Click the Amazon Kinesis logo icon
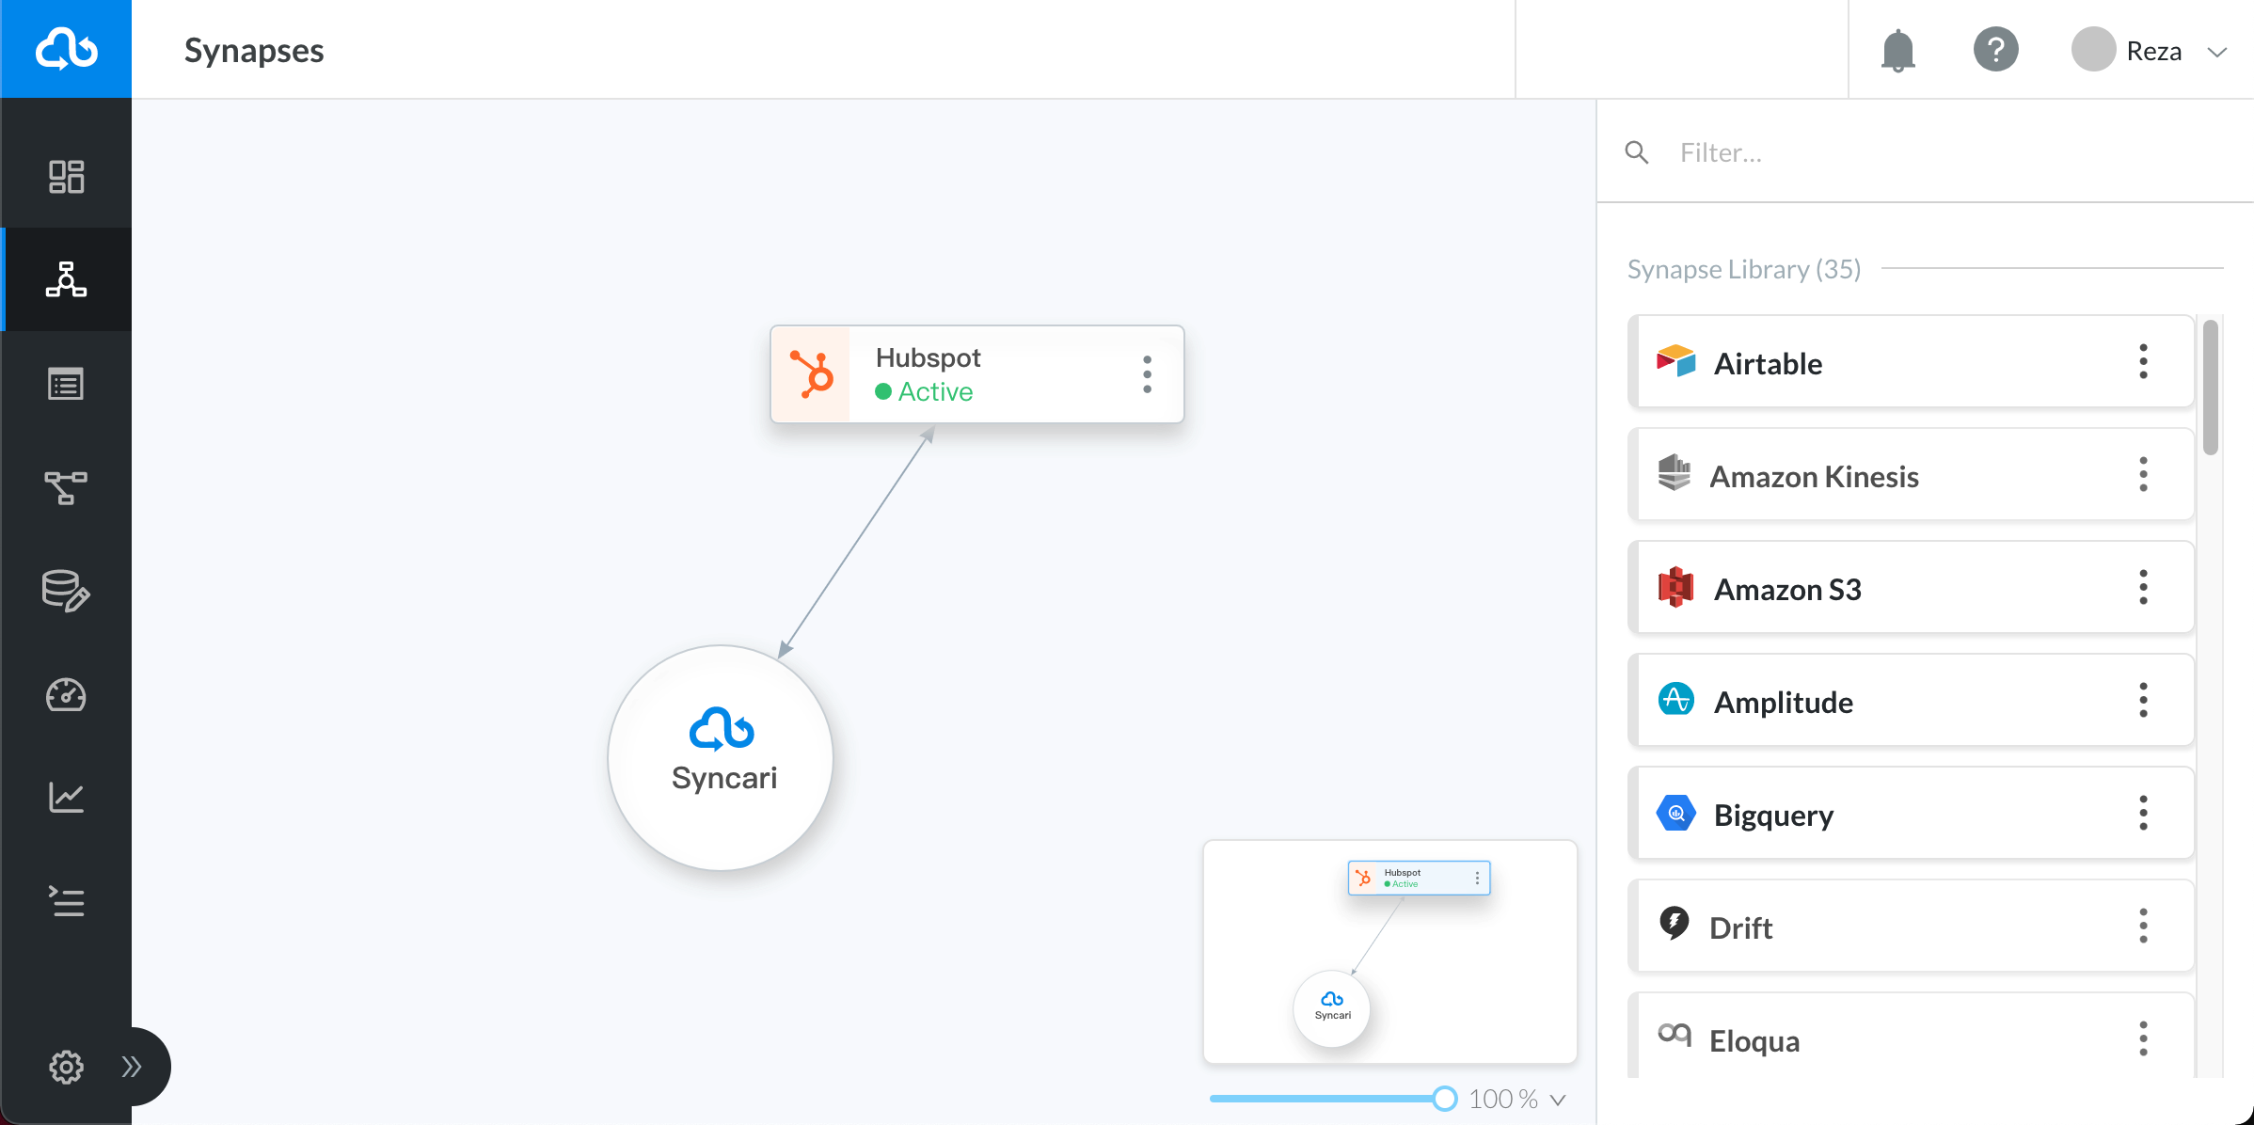This screenshot has height=1125, width=2254. pyautogui.click(x=1675, y=473)
